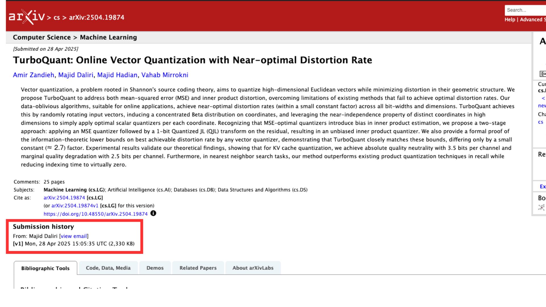The width and height of the screenshot is (546, 307).
Task: Follow the DOI link https://doi.org/10.48550/arXiv.2504.19874
Action: [x=96, y=213]
